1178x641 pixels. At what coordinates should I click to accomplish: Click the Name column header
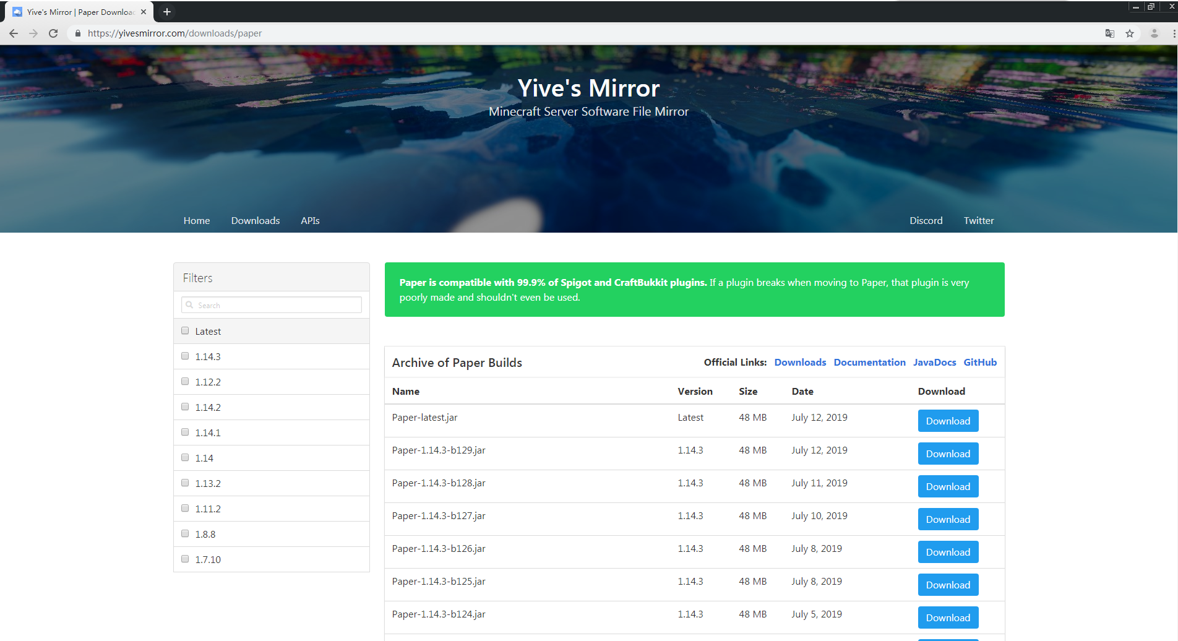click(406, 392)
